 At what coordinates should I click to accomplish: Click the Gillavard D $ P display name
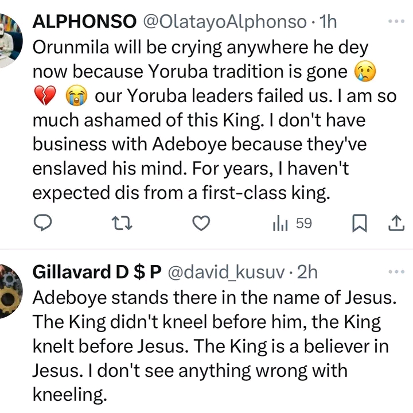[x=96, y=273]
